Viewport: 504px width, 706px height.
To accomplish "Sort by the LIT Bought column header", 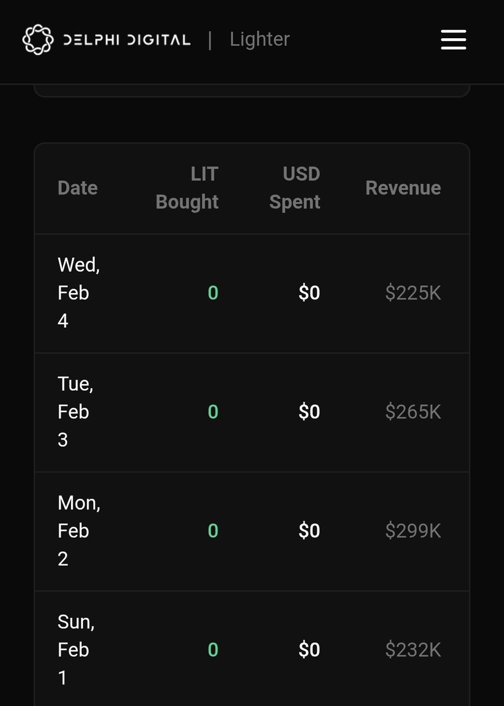I will (x=188, y=188).
